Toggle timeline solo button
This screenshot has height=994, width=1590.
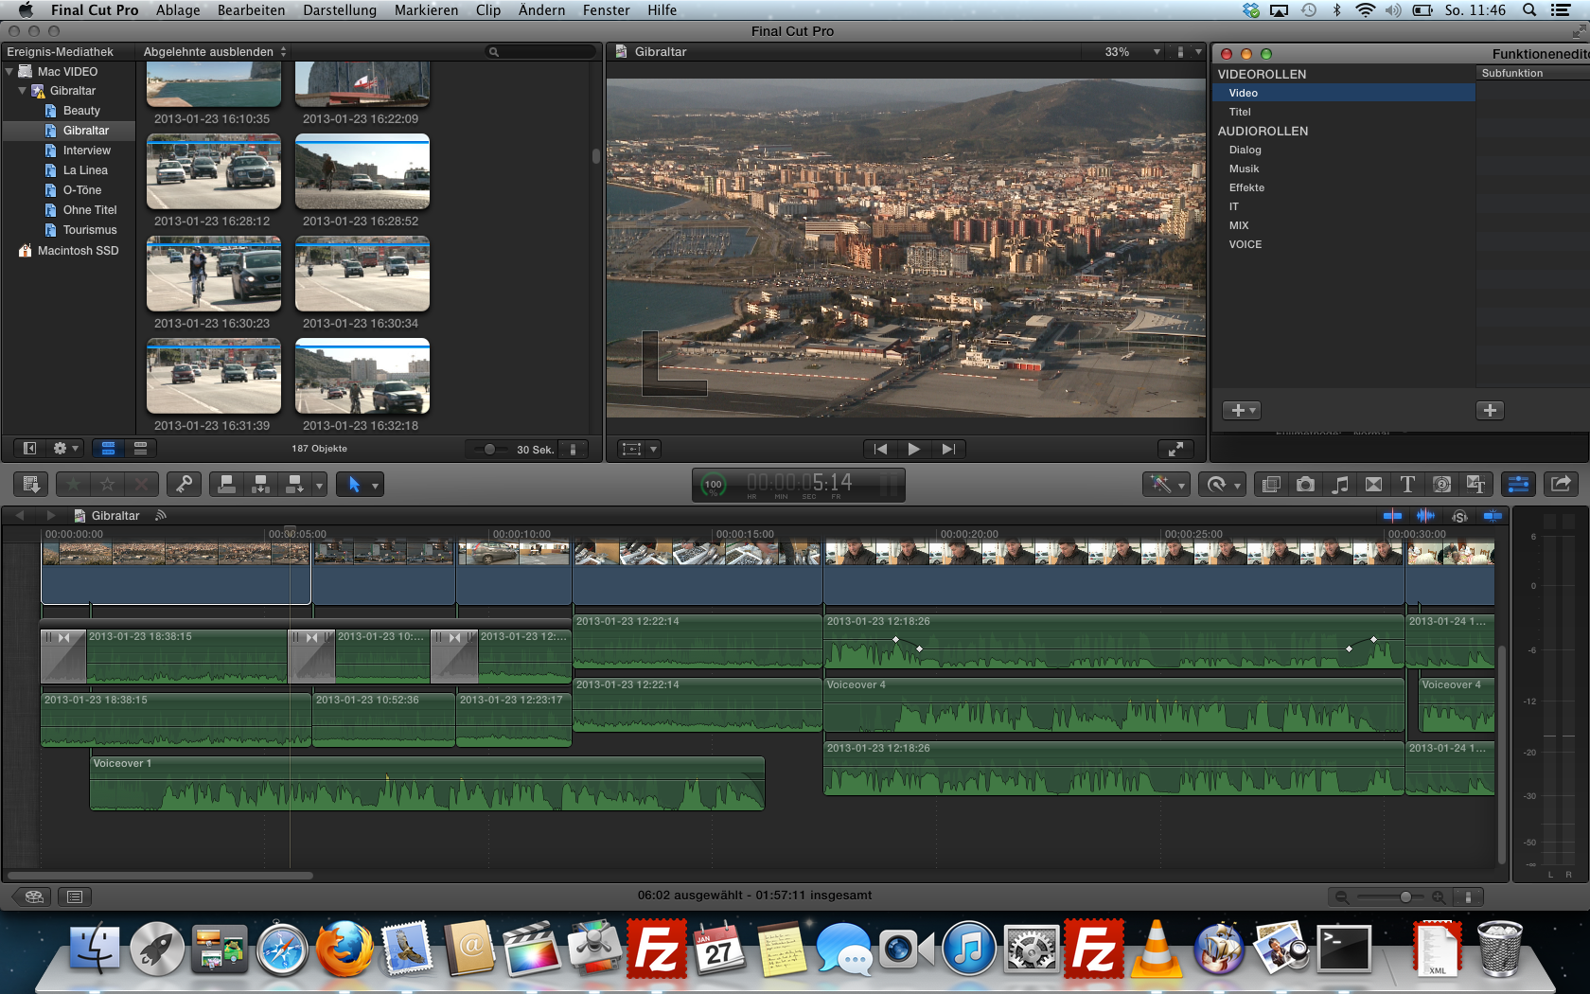click(1459, 516)
